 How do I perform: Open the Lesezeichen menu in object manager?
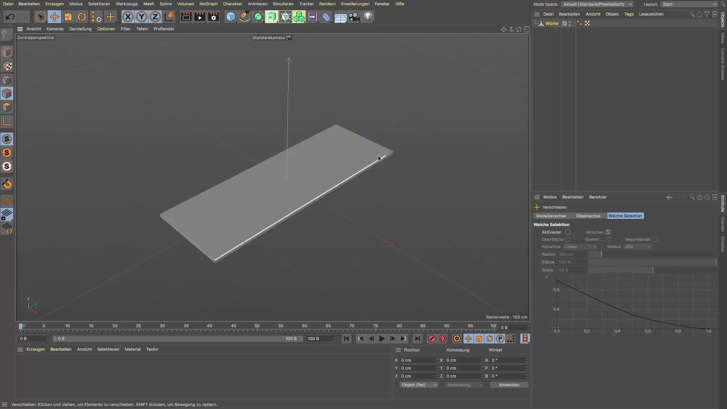651,14
